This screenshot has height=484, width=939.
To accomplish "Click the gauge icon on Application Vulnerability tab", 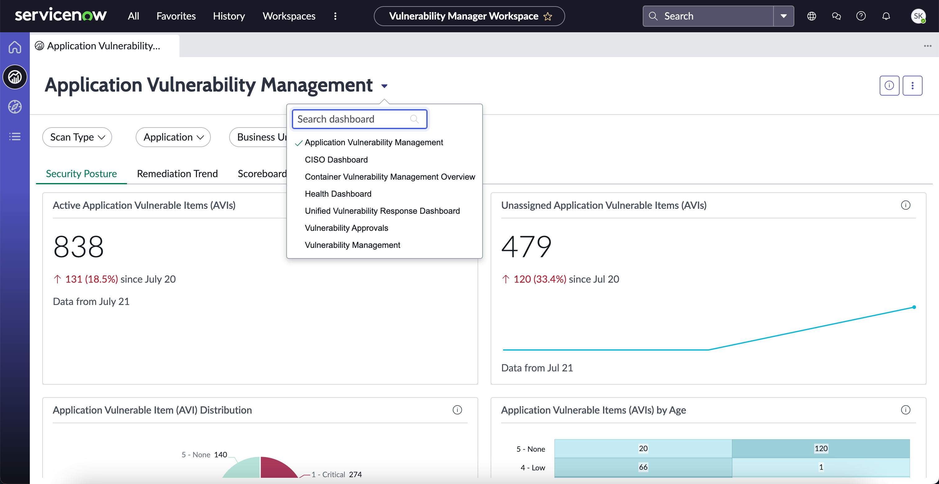I will coord(39,46).
